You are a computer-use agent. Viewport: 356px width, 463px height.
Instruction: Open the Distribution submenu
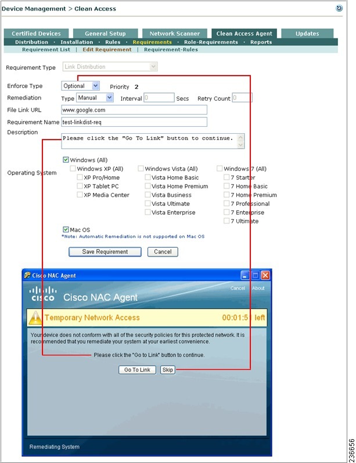(x=31, y=42)
